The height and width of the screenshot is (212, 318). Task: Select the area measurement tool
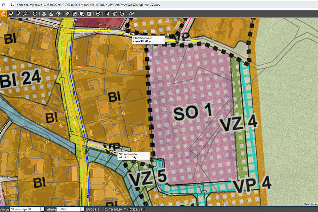75,13
